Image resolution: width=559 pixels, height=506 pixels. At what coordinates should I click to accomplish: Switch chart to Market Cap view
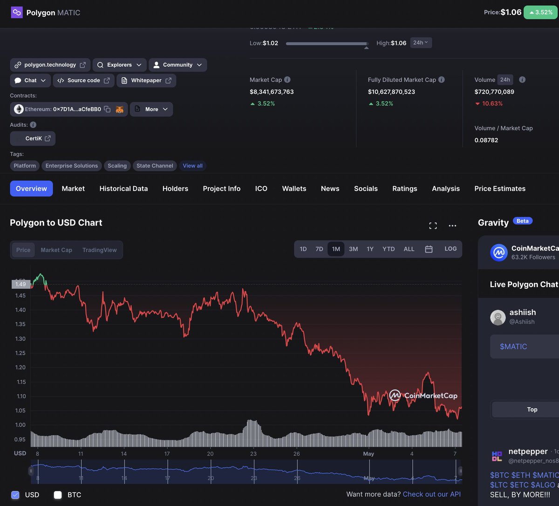56,250
